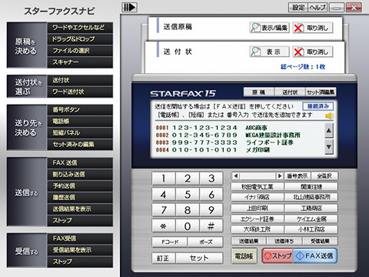Click 電話帳 button beside ストップ
369x277 pixels.
click(244, 255)
